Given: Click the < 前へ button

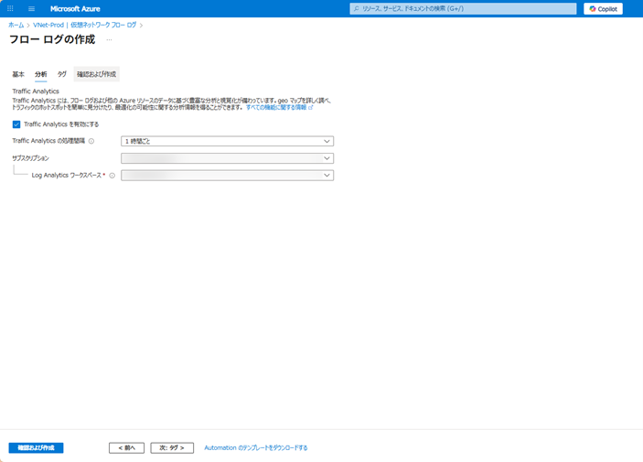Looking at the screenshot, I should coord(126,448).
